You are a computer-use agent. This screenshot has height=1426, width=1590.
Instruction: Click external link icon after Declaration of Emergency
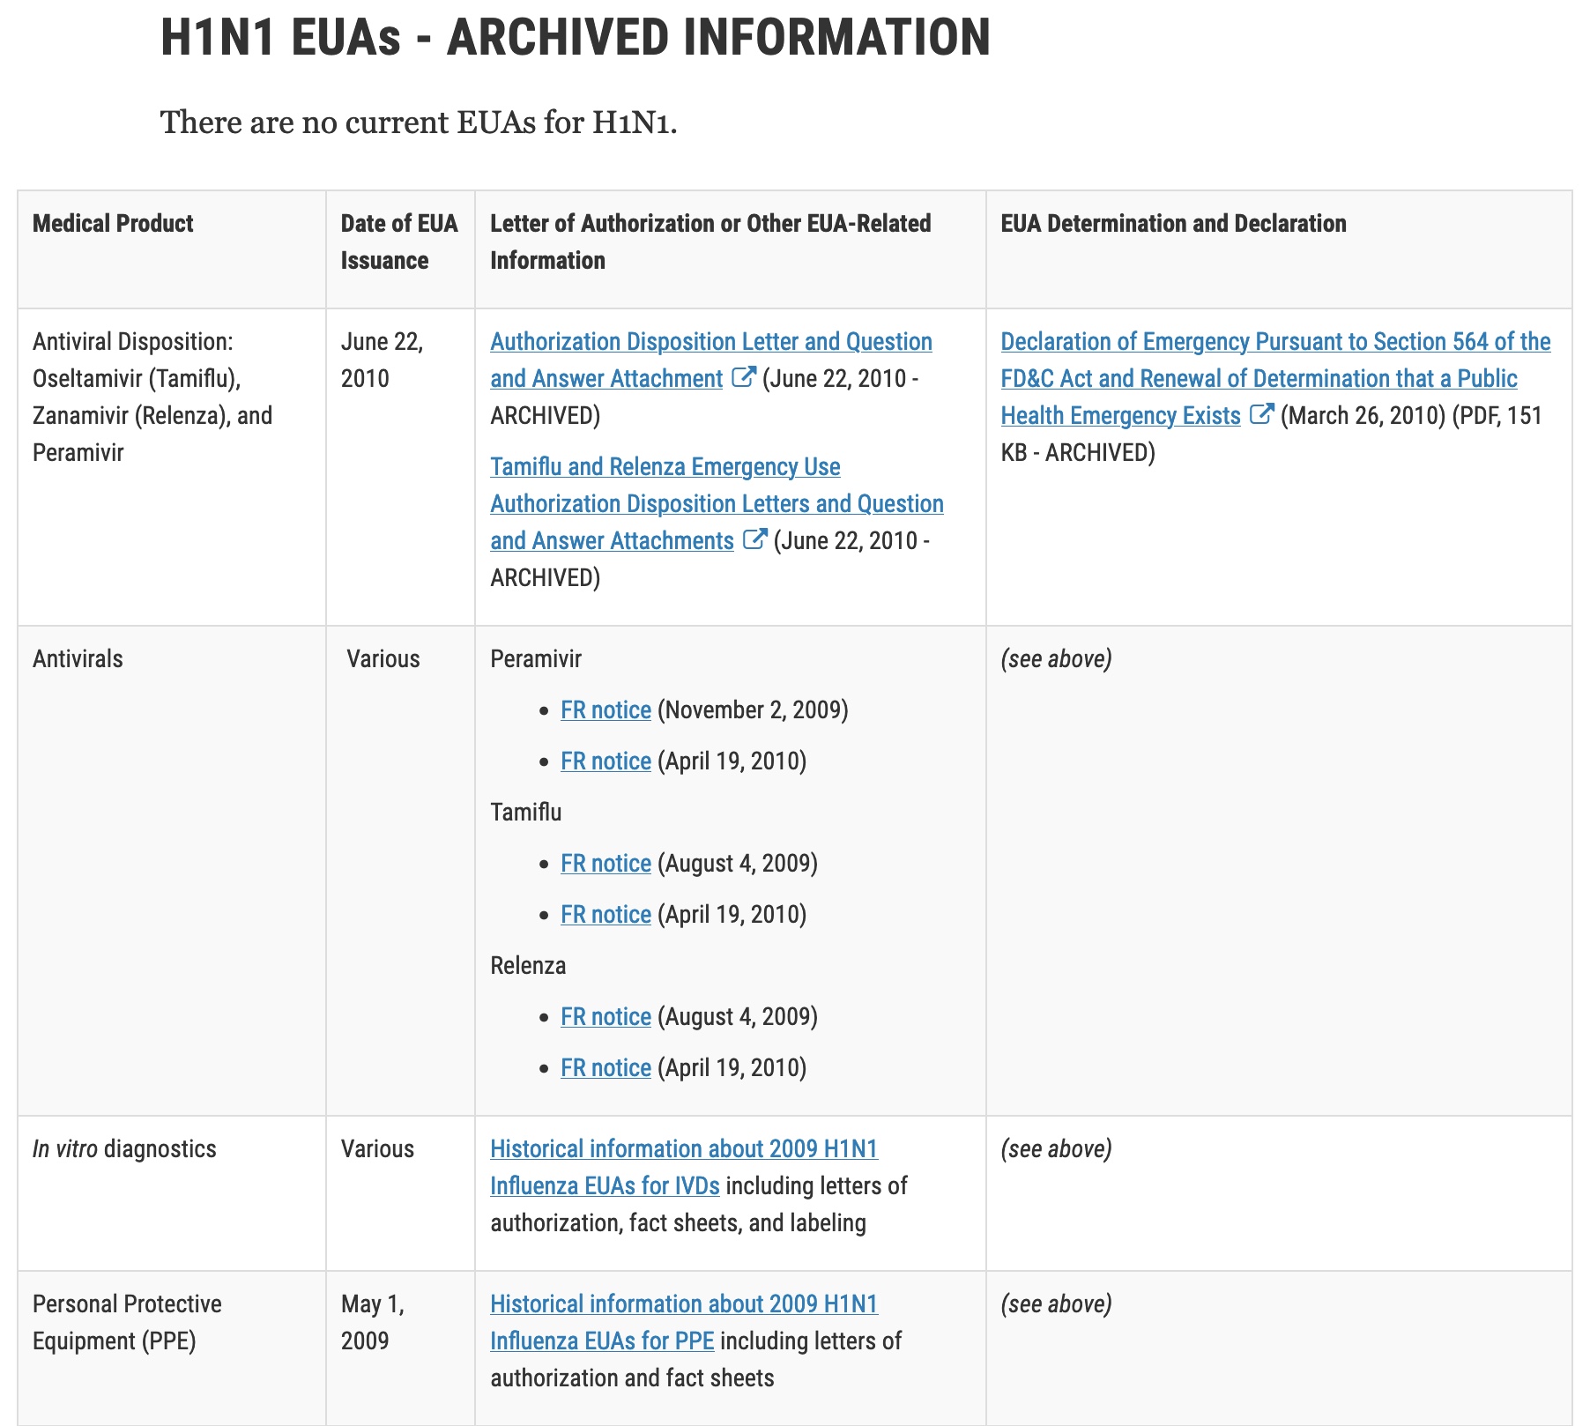(x=1261, y=414)
